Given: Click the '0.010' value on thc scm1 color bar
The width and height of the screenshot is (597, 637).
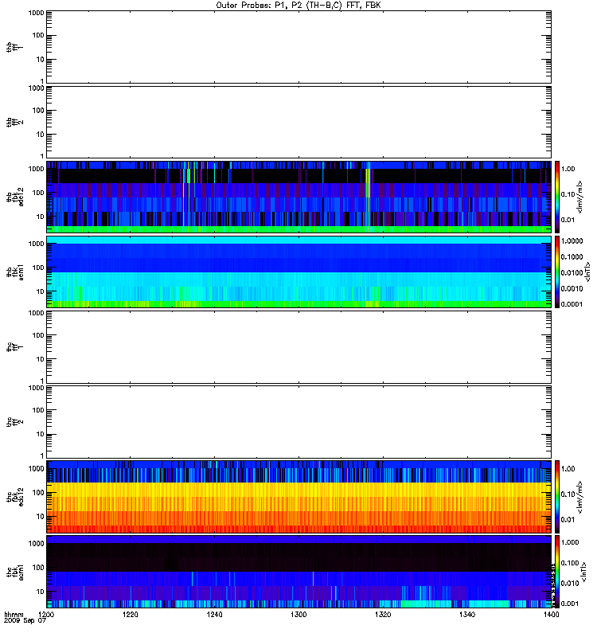Looking at the screenshot, I should [570, 584].
